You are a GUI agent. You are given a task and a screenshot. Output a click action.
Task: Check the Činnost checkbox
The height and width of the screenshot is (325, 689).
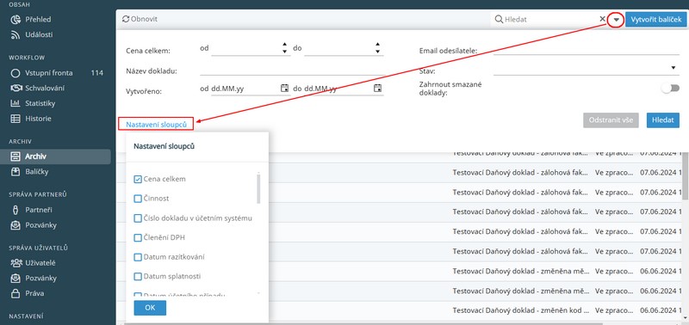click(138, 199)
